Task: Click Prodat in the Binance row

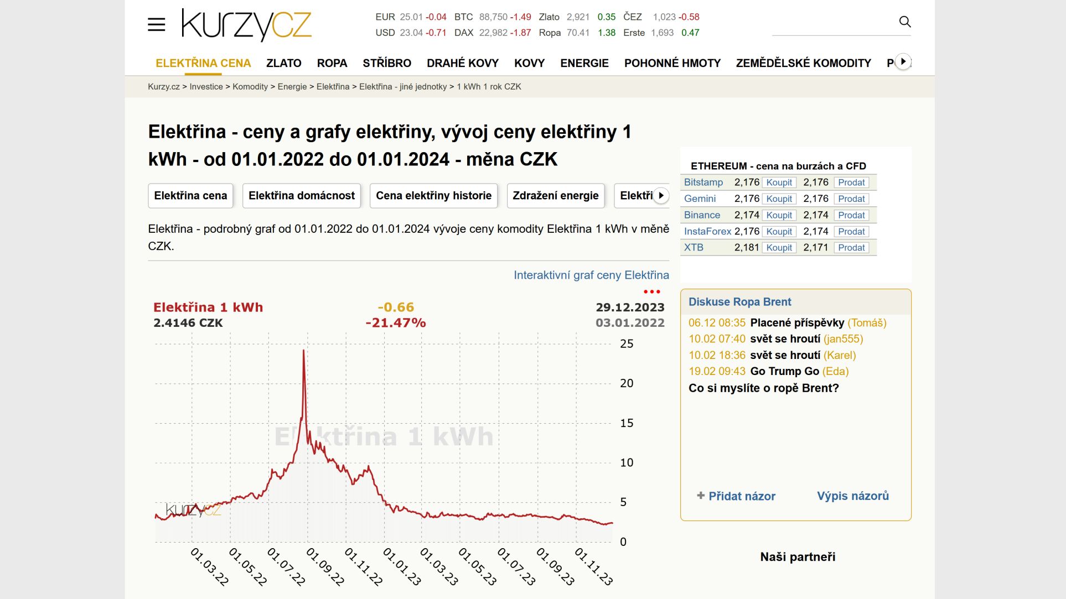Action: 851,215
